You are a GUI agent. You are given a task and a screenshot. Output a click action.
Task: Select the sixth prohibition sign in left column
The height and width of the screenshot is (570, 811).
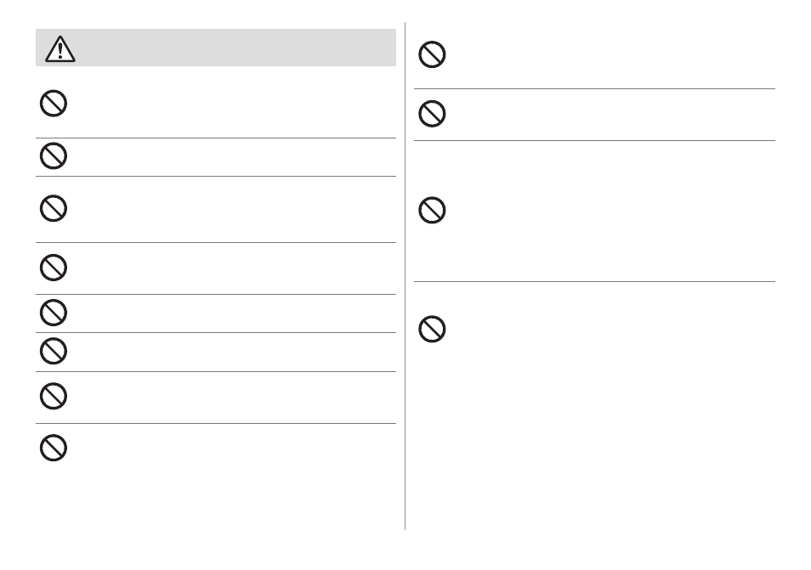click(54, 351)
